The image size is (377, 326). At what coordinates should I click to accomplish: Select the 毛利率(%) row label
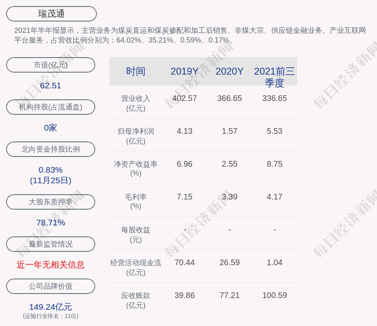[x=135, y=202]
